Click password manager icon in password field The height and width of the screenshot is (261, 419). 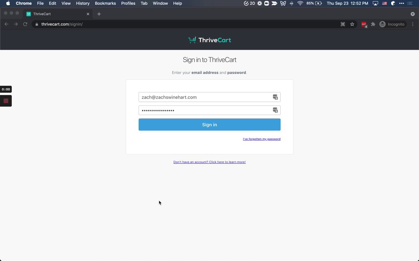point(275,110)
